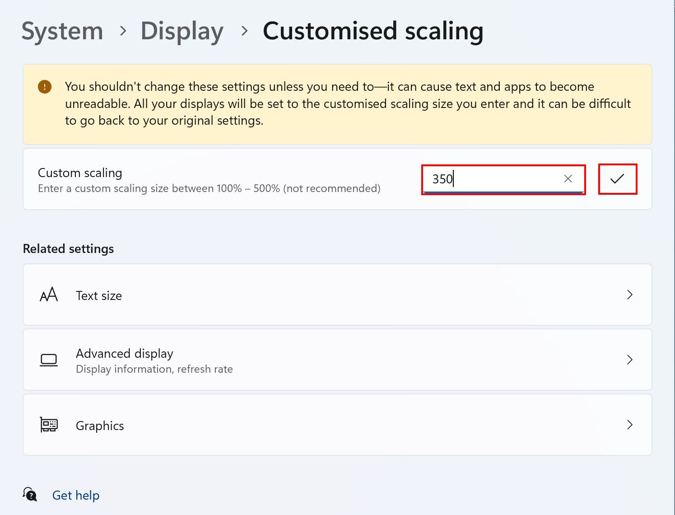Screen dimensions: 675x515
Task: Open Graphics settings
Action: click(337, 425)
